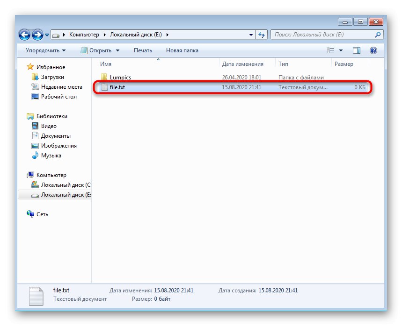Image resolution: width=402 pixels, height=326 pixels.
Task: Open Локальный диск (C in the navigation pane
Action: tap(66, 185)
